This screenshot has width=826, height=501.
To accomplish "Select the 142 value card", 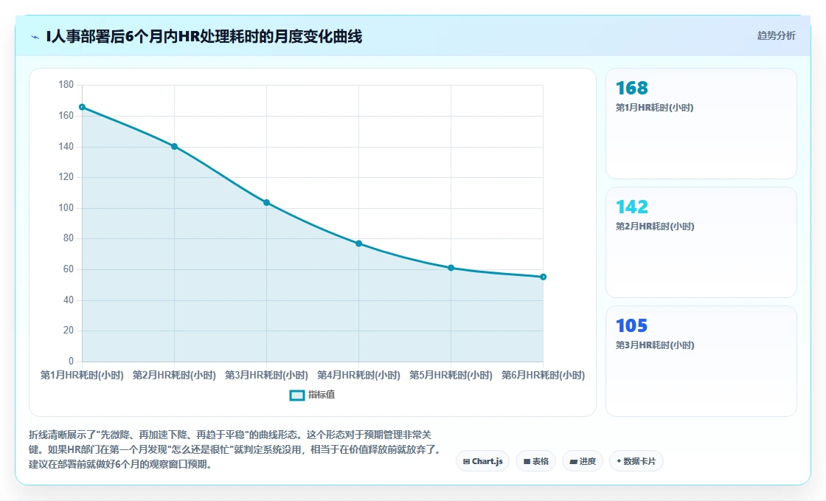I will [701, 242].
